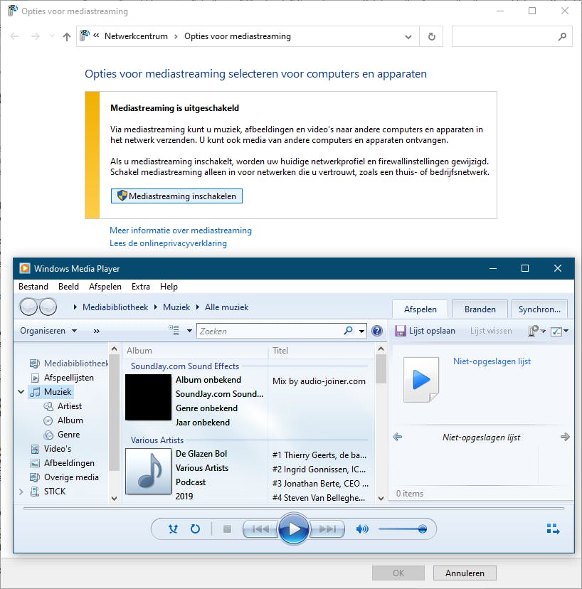Select Video's in the navigation tree

[51, 449]
